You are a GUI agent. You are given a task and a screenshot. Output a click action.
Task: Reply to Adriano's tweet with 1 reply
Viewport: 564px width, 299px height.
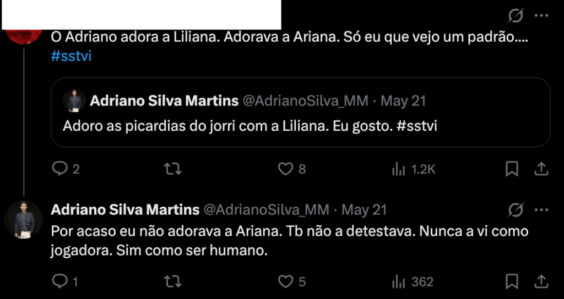tap(59, 281)
